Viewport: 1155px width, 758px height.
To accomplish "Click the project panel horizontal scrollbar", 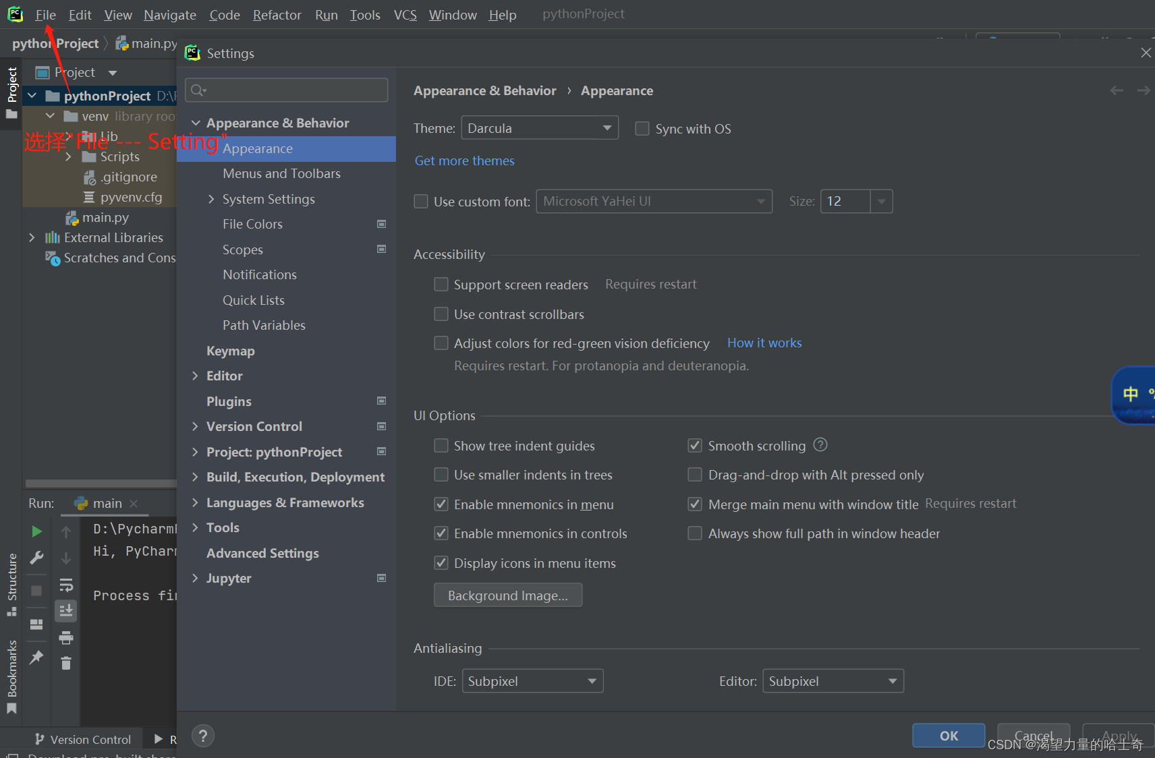I will [x=101, y=483].
